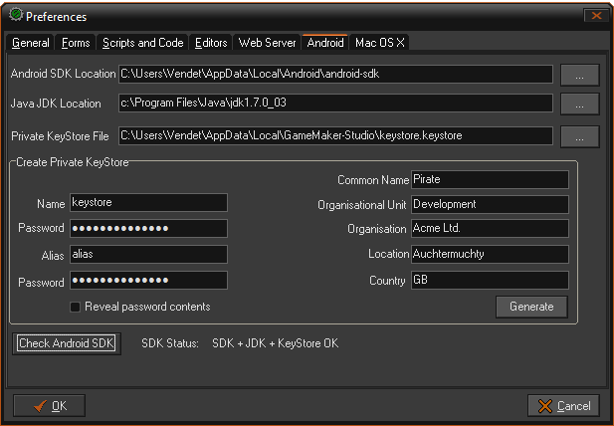Confirm preferences with the OK button
Screen dimensions: 614x426
49,405
